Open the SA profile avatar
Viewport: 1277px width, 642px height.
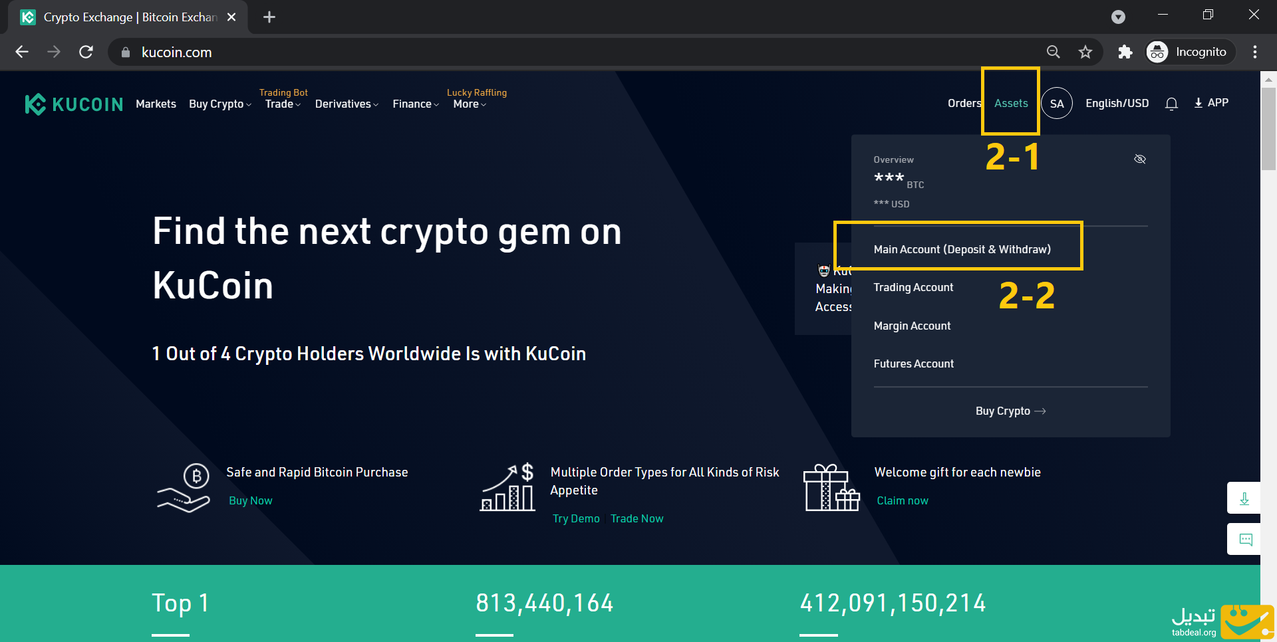point(1057,104)
